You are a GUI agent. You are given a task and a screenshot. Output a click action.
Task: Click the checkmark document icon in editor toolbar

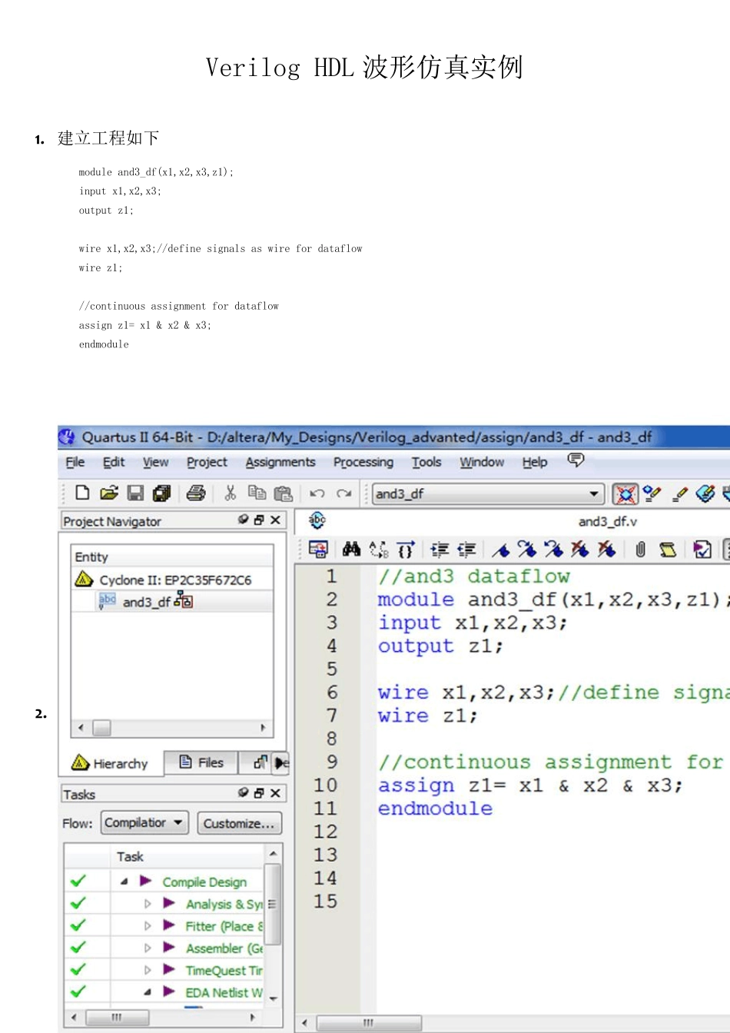(x=702, y=549)
